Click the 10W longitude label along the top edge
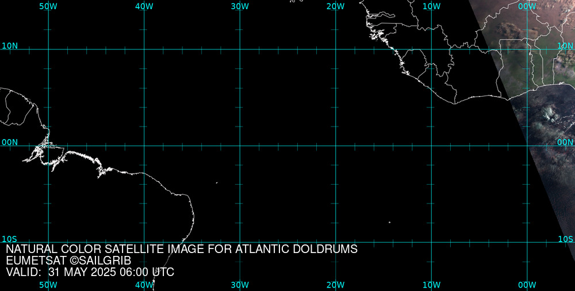The image size is (575, 291). point(431,6)
